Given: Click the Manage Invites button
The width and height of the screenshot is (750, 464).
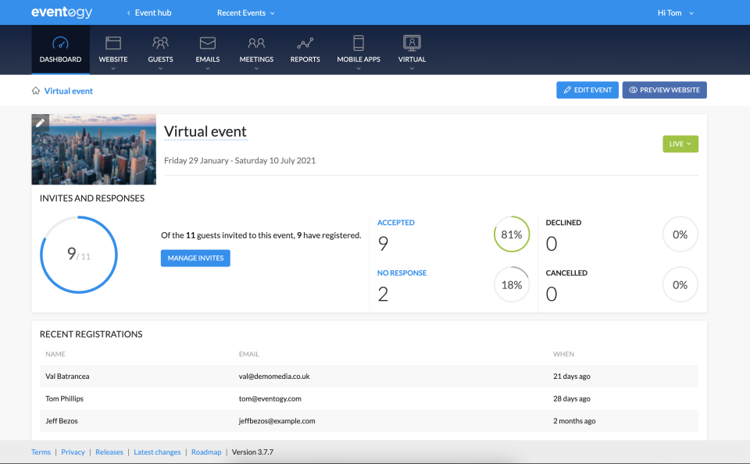Looking at the screenshot, I should point(195,258).
